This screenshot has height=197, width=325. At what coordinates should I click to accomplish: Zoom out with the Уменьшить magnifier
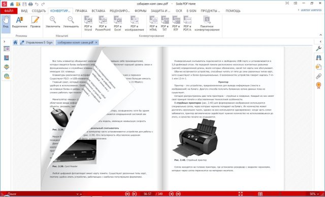pyautogui.click(x=71, y=22)
